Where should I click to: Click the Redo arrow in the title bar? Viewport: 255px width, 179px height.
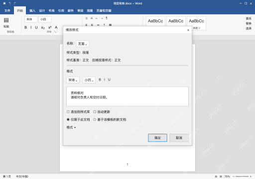[x=15, y=3]
